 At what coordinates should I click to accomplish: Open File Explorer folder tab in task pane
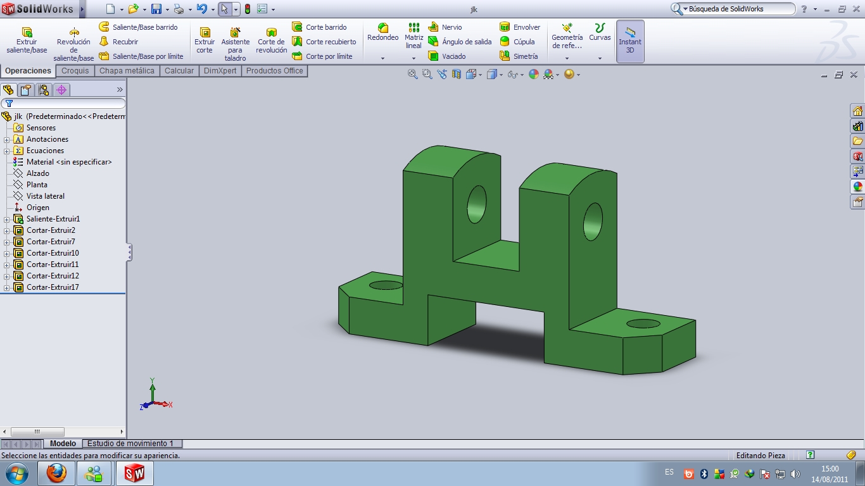(857, 141)
